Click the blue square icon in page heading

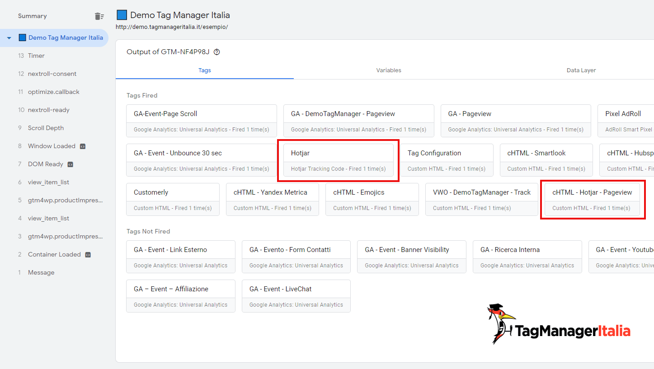coord(122,15)
